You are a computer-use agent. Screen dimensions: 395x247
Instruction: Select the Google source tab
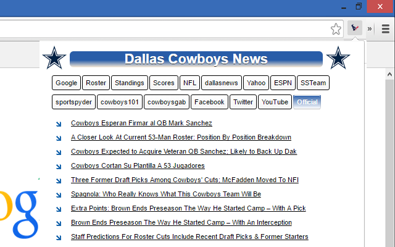pyautogui.click(x=66, y=83)
